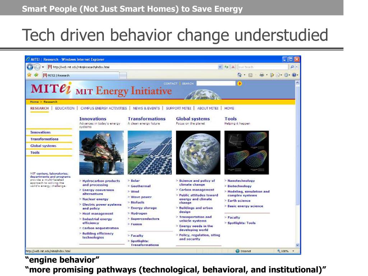368x276 pixels.
Task: Click the Home breadcrumb link
Action: point(34,102)
